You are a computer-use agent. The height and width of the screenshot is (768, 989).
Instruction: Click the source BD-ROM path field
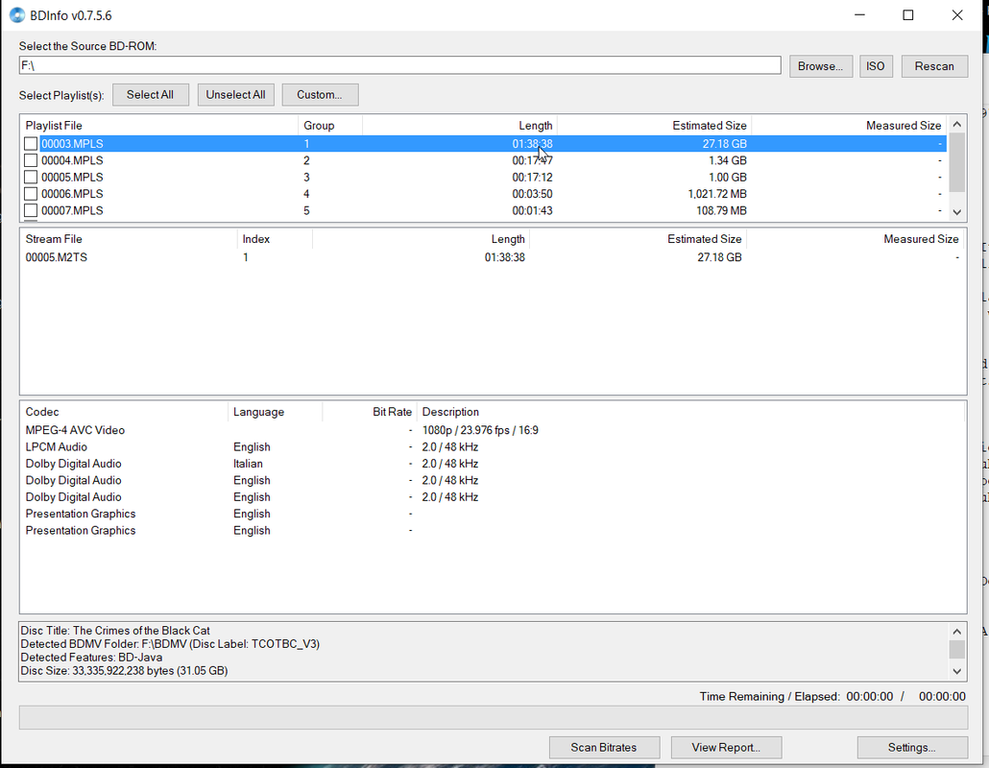(399, 65)
